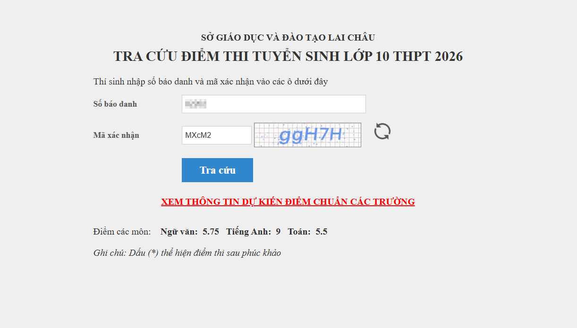
Task: Click the Tra cứu search button
Action: tap(217, 170)
